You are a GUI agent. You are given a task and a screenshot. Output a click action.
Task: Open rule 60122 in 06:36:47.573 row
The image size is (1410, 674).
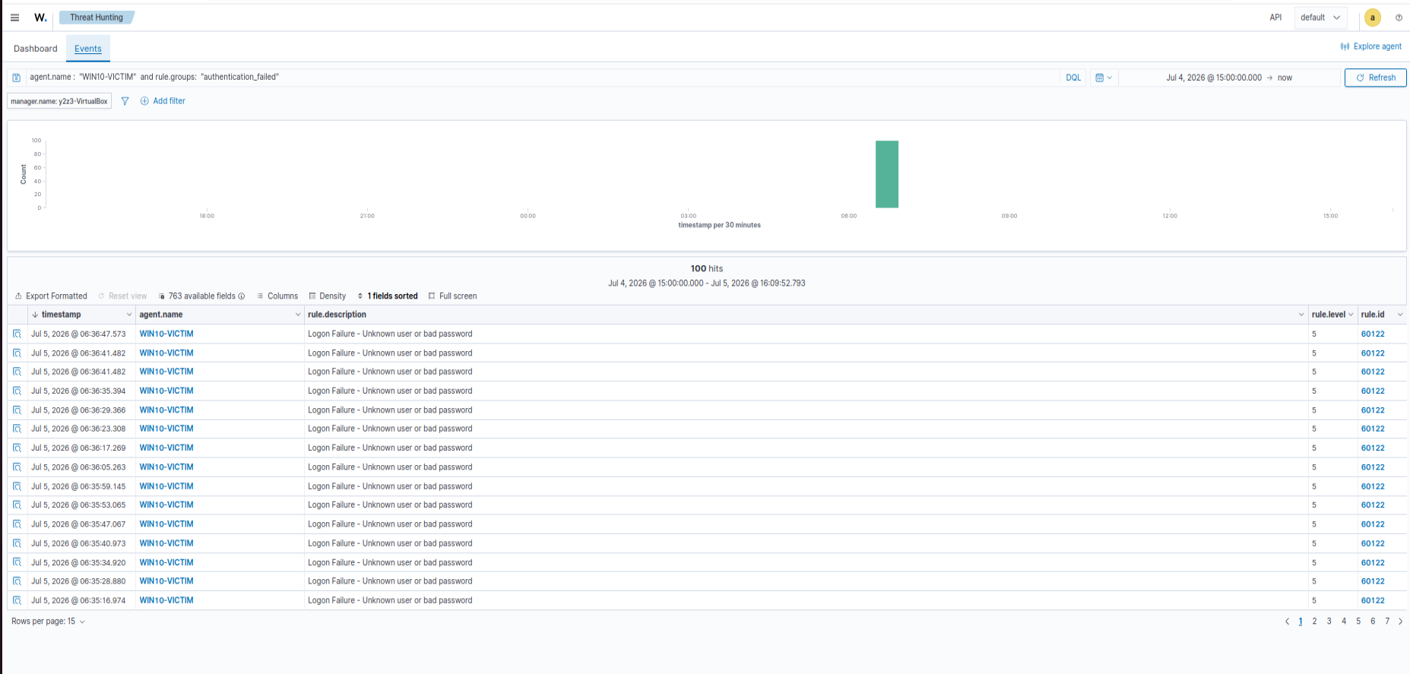pyautogui.click(x=1373, y=334)
